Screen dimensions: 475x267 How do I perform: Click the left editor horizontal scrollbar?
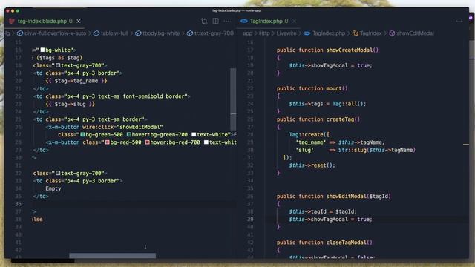pos(112,256)
